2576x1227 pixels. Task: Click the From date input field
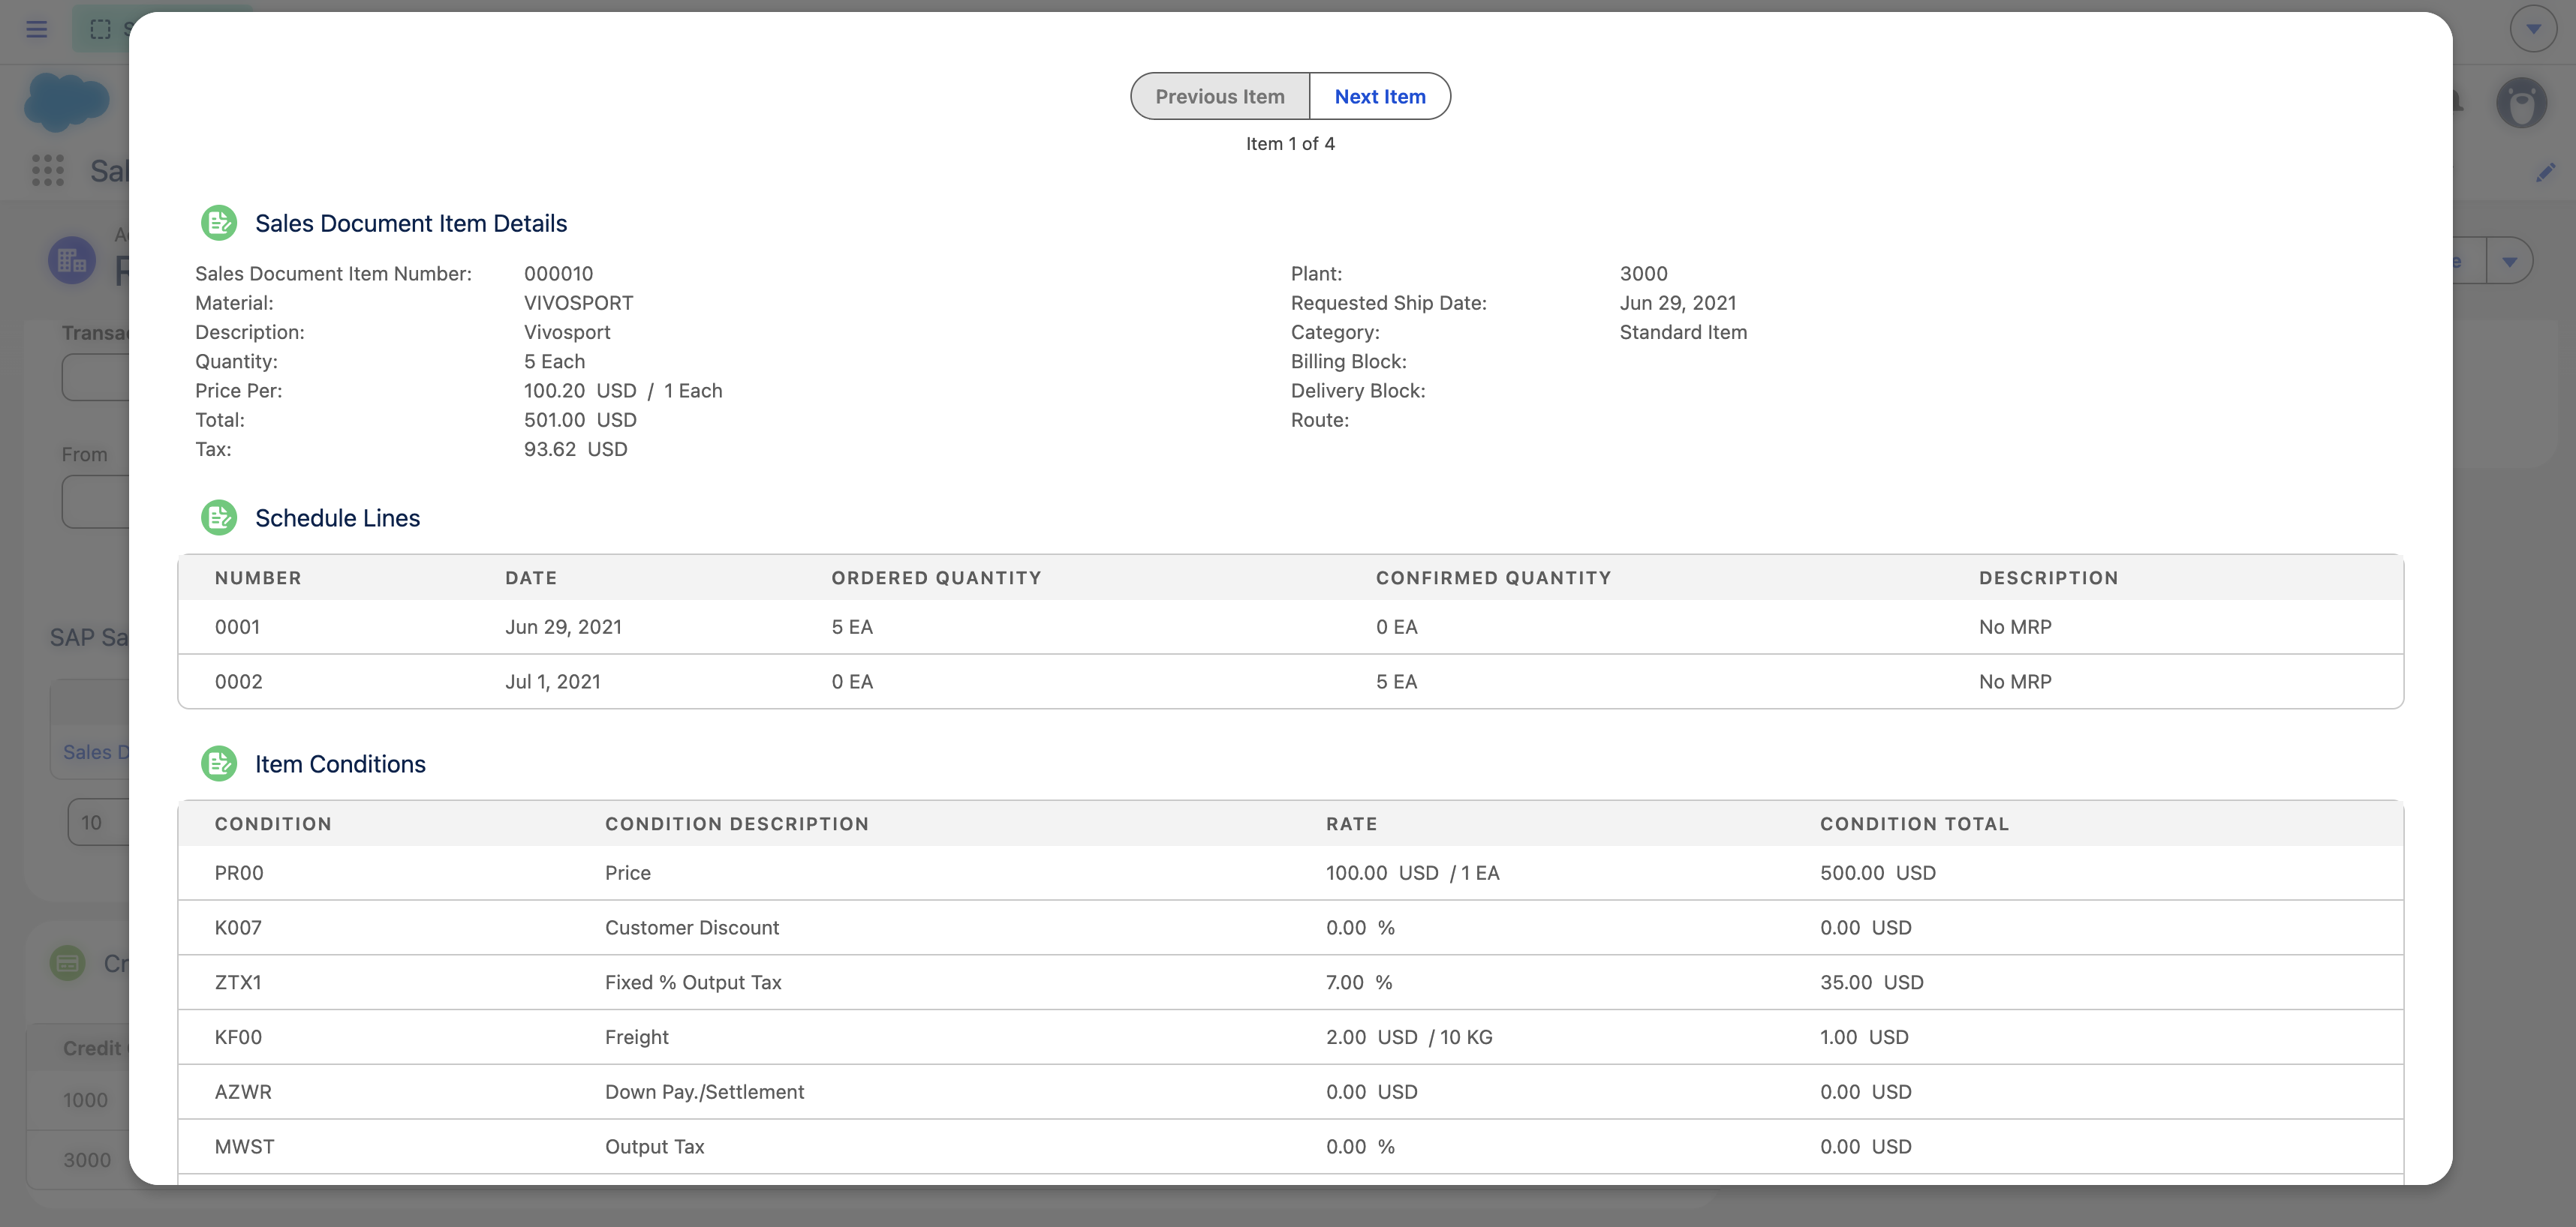click(96, 500)
